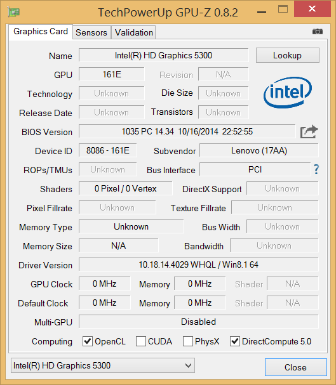Select the Graphics Card tab
Viewport: 336px width, 385px height.
coord(41,32)
